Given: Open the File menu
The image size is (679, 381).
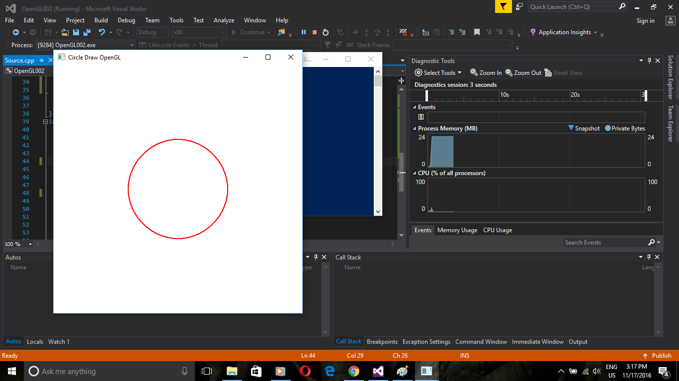Looking at the screenshot, I should pyautogui.click(x=9, y=20).
